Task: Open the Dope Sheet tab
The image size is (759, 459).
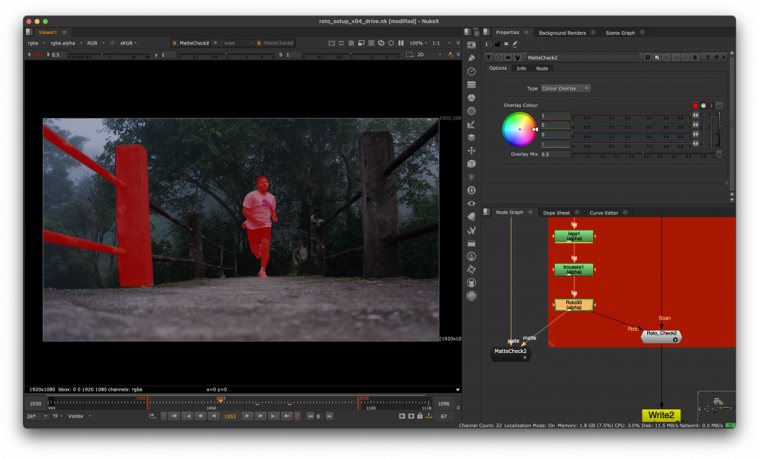Action: pyautogui.click(x=557, y=213)
